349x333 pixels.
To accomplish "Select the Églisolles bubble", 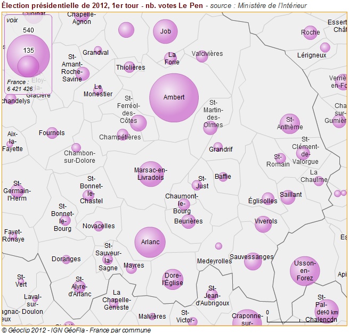I will (x=268, y=199).
